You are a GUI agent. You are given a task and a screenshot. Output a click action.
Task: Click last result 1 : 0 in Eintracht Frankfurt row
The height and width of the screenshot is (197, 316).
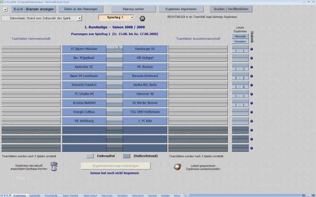pyautogui.click(x=240, y=87)
